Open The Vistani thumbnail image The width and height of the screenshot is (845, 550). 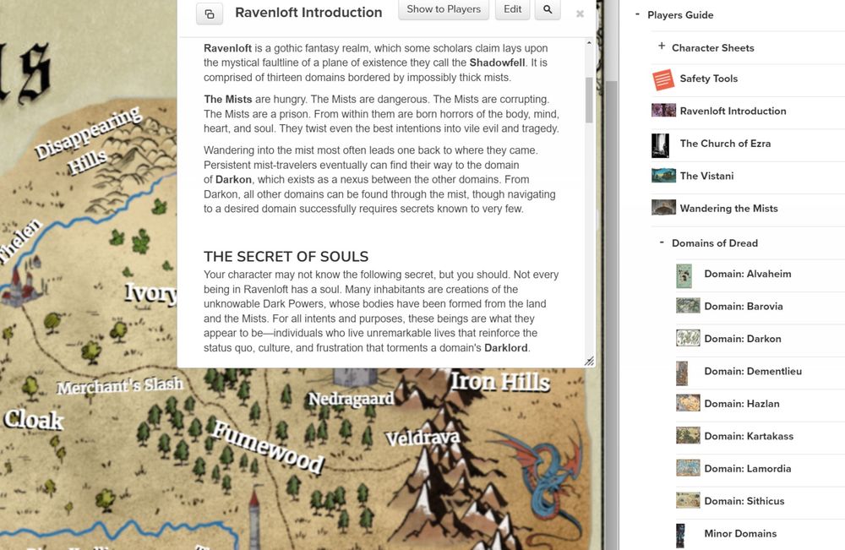click(x=663, y=176)
